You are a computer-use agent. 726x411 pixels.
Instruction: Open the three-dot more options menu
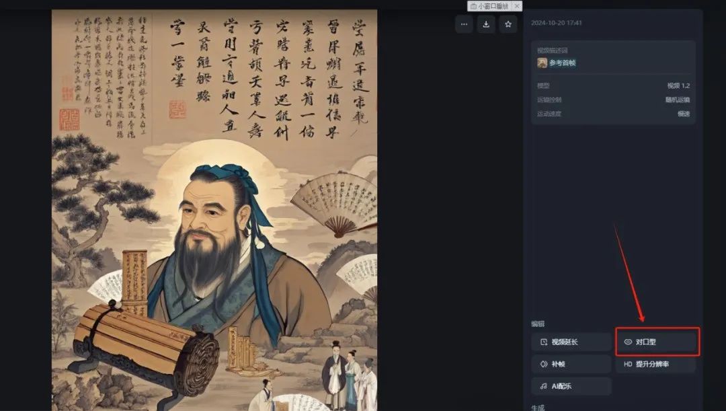pos(464,24)
